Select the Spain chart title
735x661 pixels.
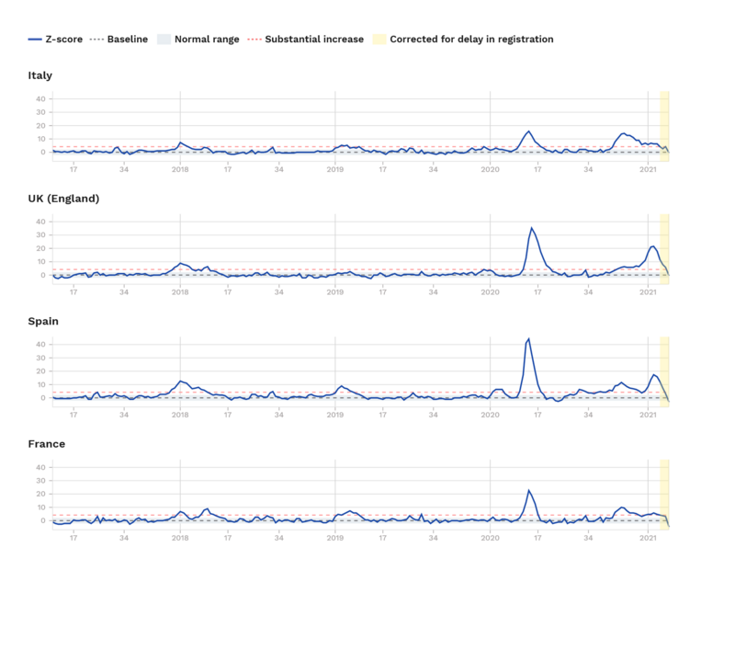43,322
